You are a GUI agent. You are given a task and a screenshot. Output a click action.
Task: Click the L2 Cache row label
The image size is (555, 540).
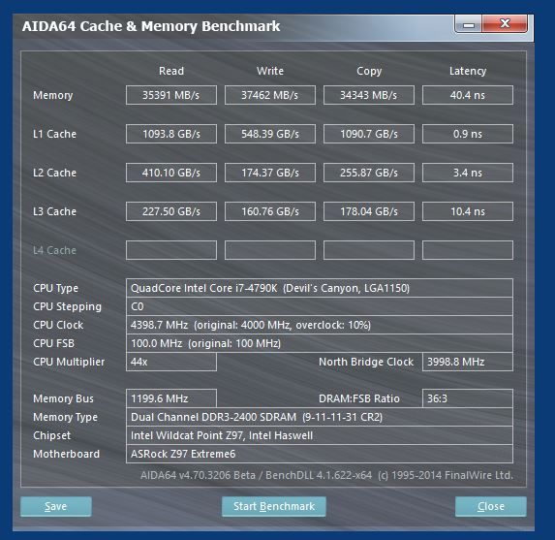(54, 173)
